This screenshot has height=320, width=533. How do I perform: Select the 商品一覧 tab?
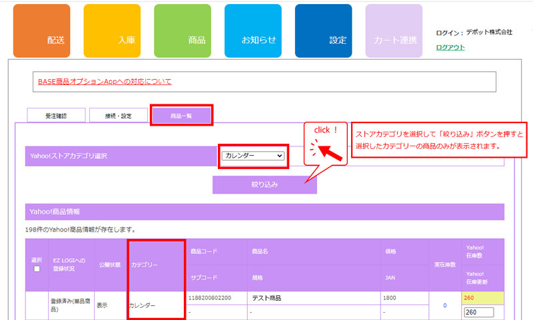pos(181,116)
